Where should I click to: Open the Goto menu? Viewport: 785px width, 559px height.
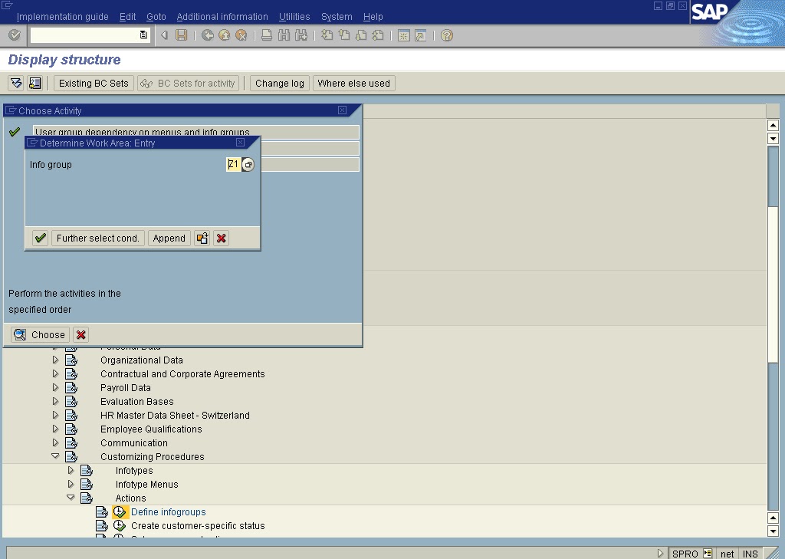click(156, 16)
